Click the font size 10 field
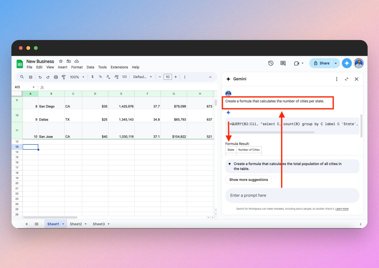Image resolution: width=379 pixels, height=268 pixels. tap(168, 77)
